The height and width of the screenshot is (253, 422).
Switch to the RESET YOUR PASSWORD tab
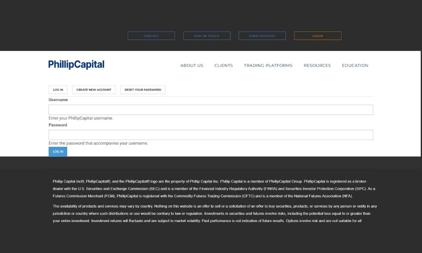coord(143,89)
